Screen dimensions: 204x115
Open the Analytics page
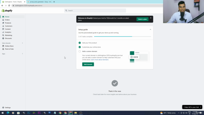click(8, 32)
